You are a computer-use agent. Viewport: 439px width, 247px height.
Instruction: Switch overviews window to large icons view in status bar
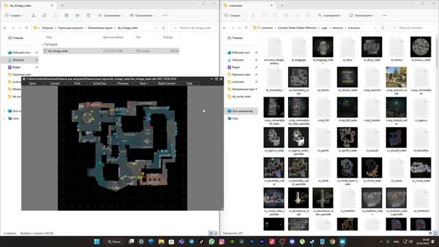click(x=436, y=233)
